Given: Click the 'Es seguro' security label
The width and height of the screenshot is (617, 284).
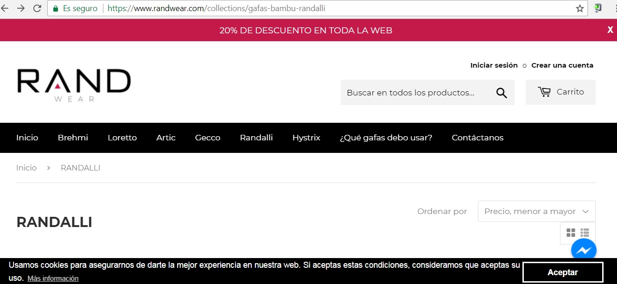Looking at the screenshot, I should coord(80,8).
